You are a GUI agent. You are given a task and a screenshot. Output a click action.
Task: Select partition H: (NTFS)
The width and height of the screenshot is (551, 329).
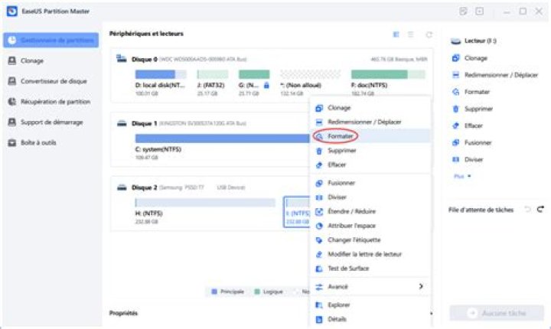coord(205,211)
